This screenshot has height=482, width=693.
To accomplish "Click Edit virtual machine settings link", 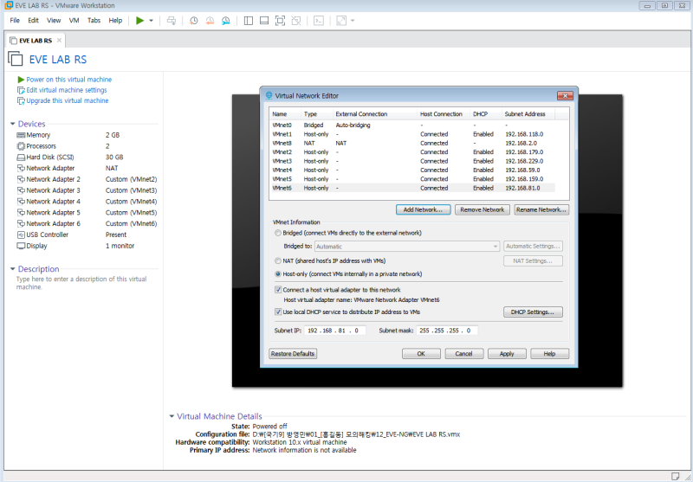I will (66, 90).
